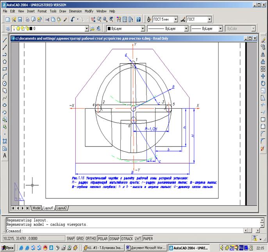Select the Move modify tool
This screenshot has height=252, width=268.
[x=263, y=76]
